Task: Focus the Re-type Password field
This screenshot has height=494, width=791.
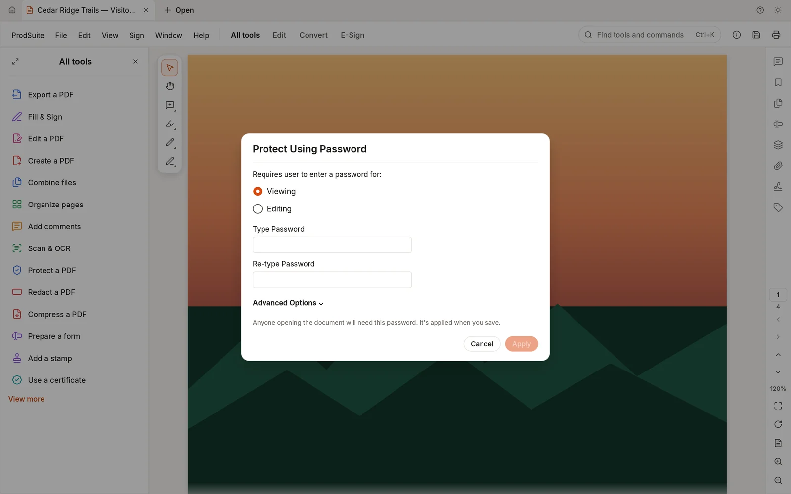Action: coord(332,280)
